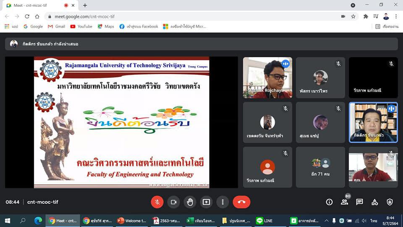The image size is (403, 227).
Task: Click camera permission icon in address bar
Action: click(x=343, y=16)
